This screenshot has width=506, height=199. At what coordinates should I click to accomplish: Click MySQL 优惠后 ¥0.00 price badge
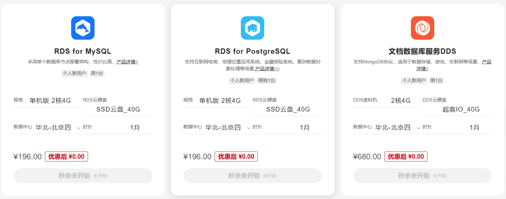point(66,157)
